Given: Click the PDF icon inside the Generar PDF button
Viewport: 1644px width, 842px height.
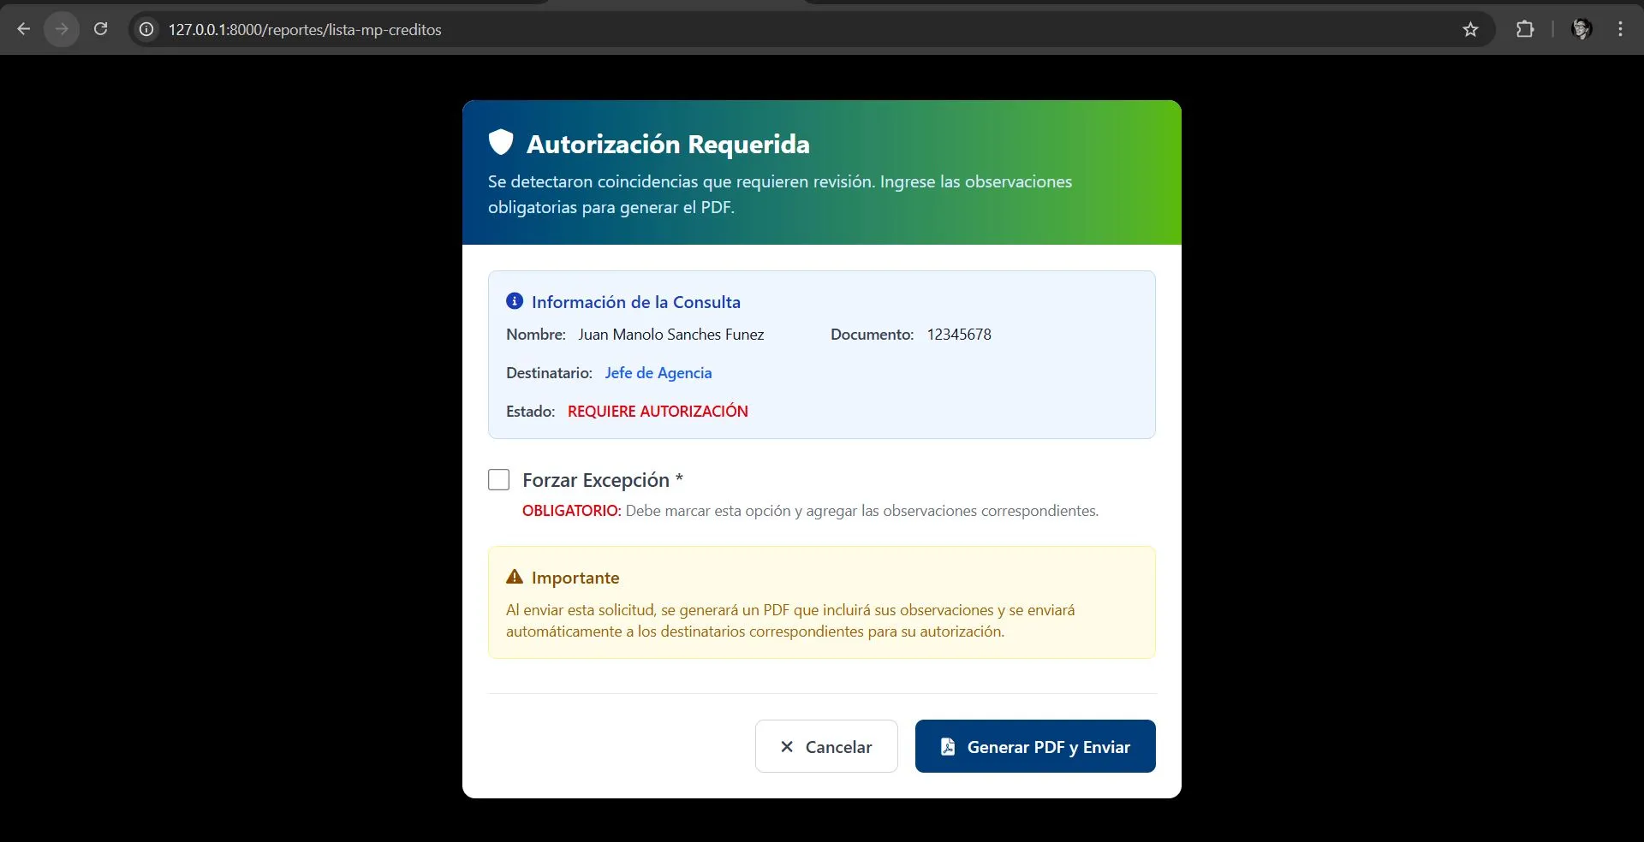Looking at the screenshot, I should click(x=947, y=746).
